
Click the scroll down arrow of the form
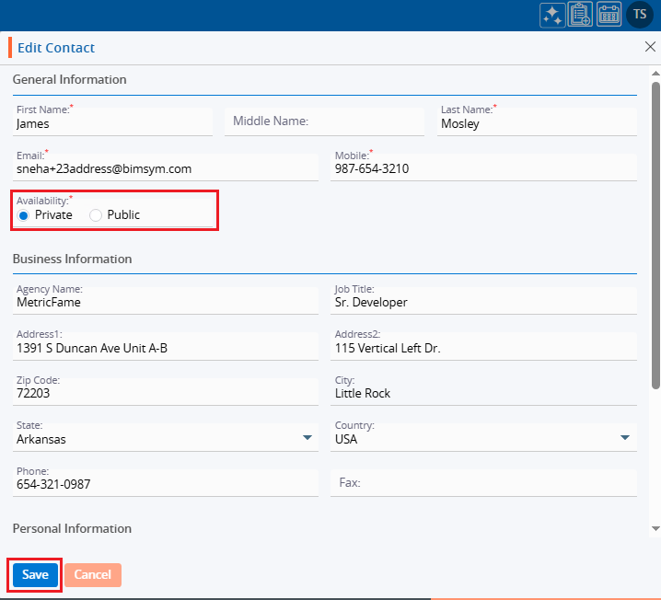pos(655,529)
